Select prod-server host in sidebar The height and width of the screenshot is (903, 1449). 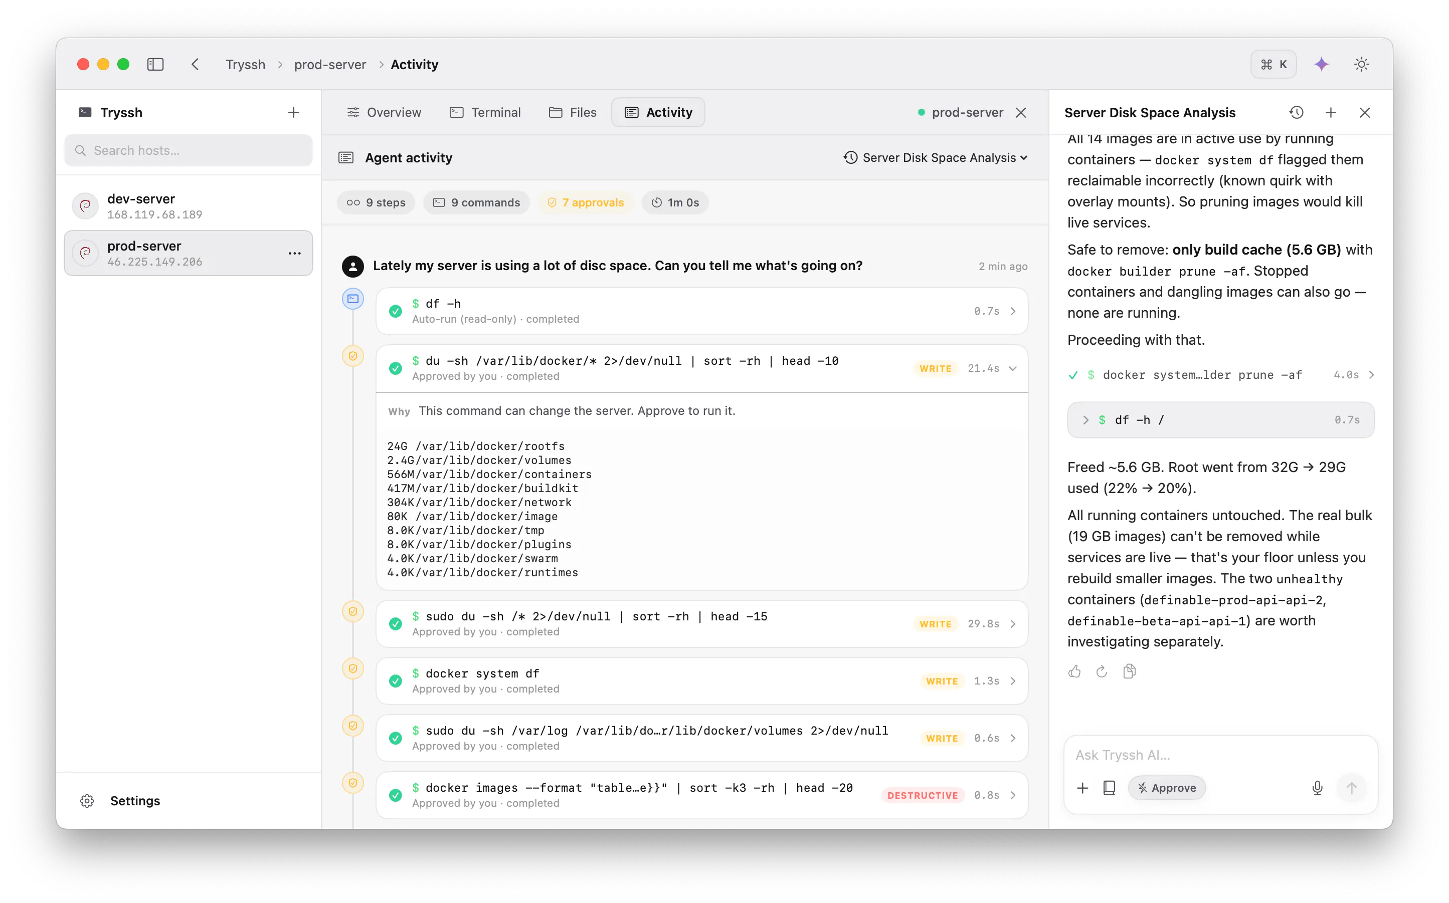click(x=188, y=253)
